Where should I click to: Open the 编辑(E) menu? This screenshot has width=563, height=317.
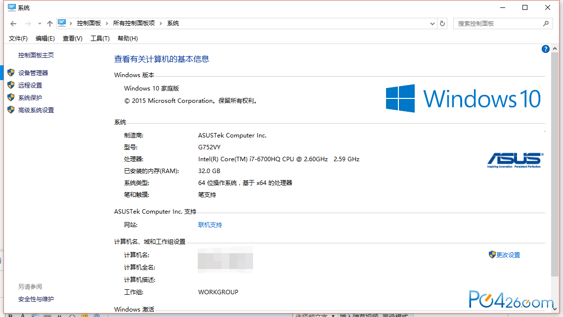(x=45, y=39)
